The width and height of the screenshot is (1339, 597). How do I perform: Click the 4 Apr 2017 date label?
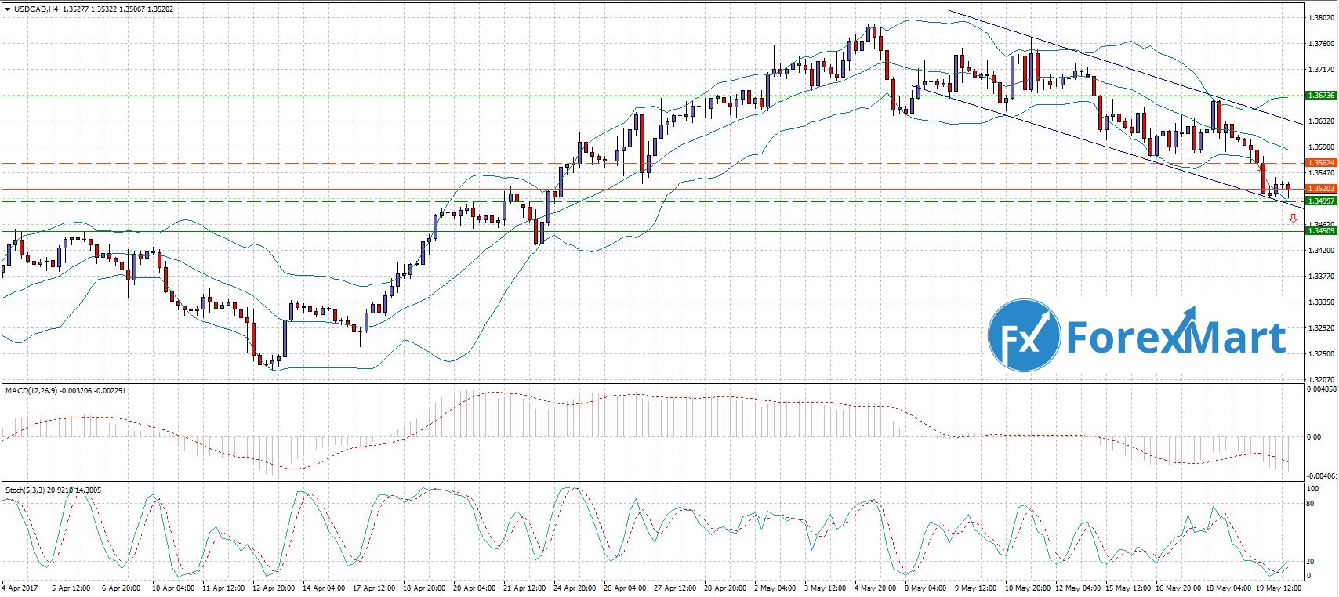pos(20,588)
